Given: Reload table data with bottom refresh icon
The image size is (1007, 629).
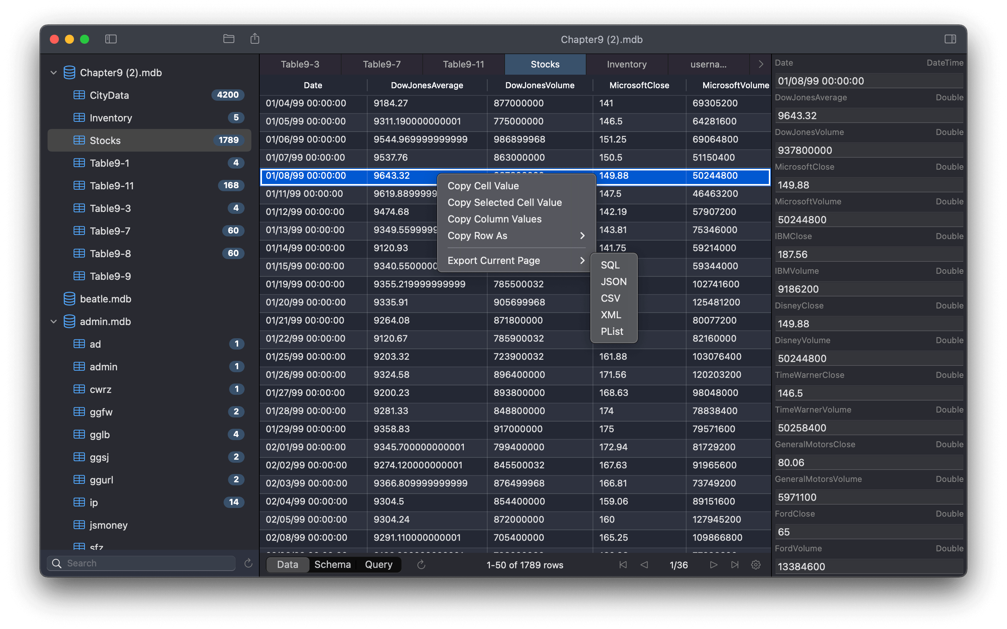Looking at the screenshot, I should pyautogui.click(x=421, y=565).
